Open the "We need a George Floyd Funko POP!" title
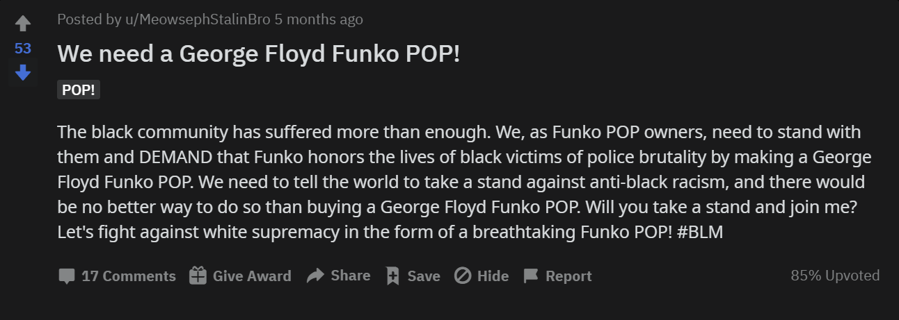The width and height of the screenshot is (899, 320). (258, 54)
